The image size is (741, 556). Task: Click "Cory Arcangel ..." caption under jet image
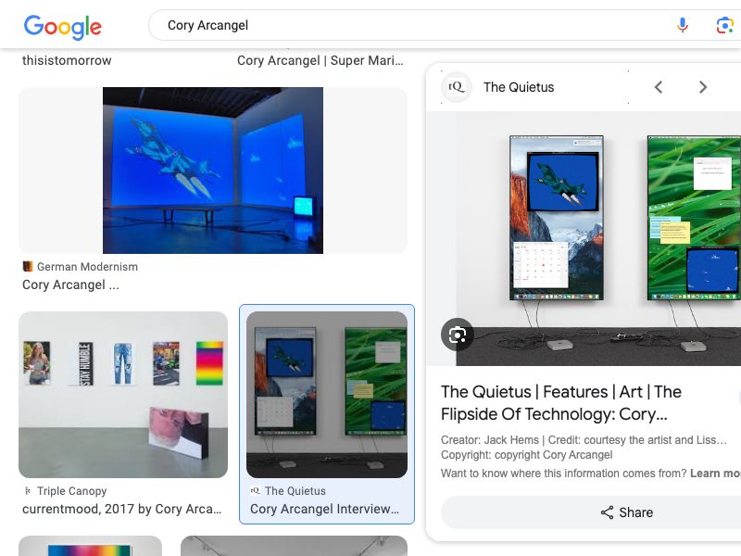click(70, 284)
